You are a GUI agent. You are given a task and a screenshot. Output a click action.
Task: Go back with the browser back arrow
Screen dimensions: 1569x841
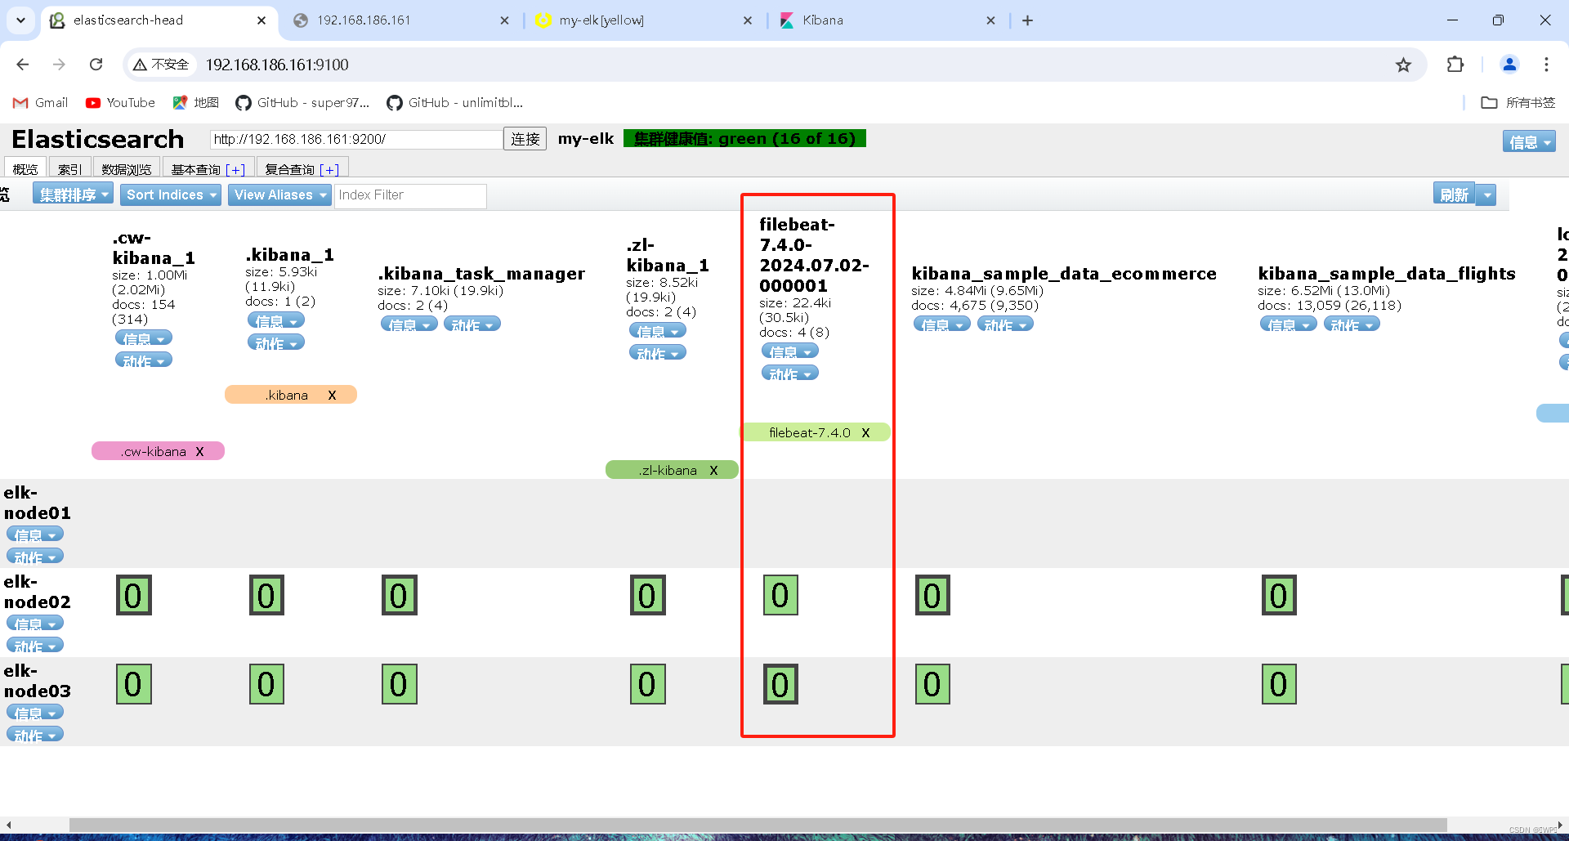(x=23, y=65)
